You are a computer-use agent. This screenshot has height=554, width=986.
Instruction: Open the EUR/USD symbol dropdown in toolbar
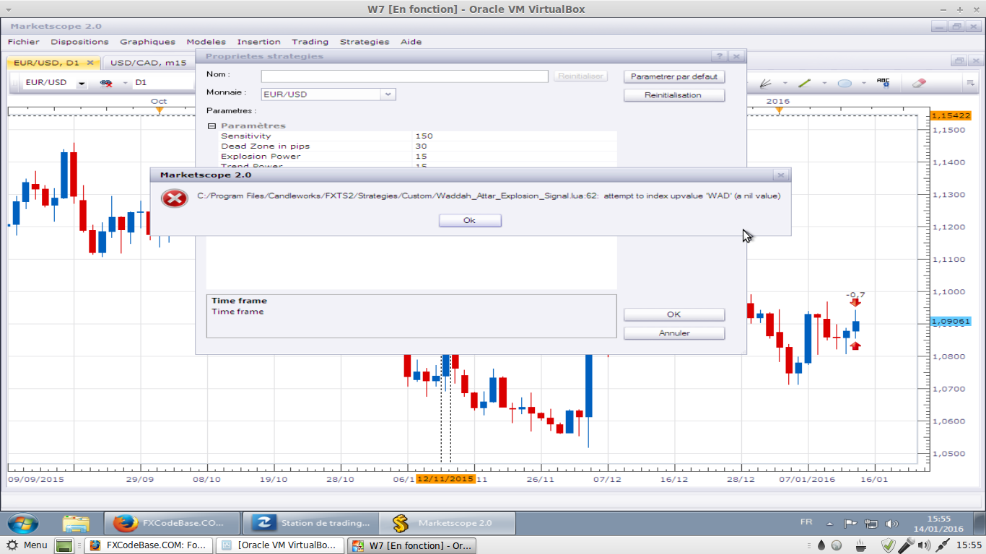[x=81, y=83]
